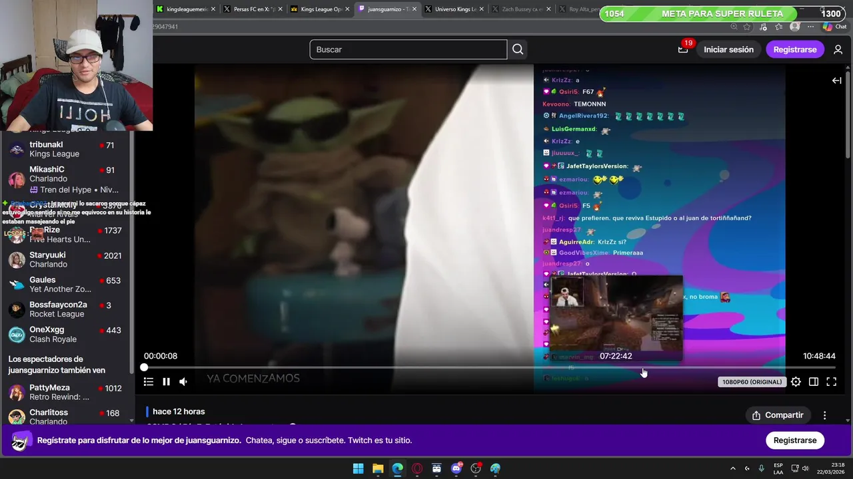853x479 pixels.
Task: Open the video chapters list icon
Action: pyautogui.click(x=149, y=382)
